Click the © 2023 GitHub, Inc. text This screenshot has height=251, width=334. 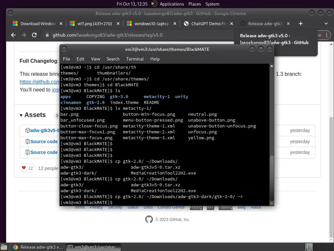[x=173, y=219]
